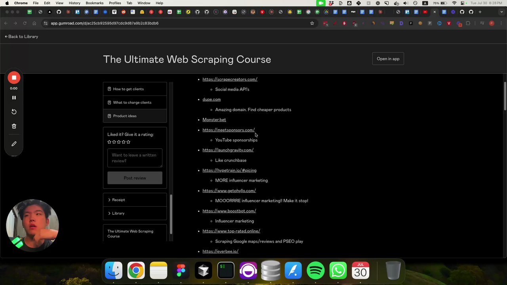Stop the screen recording with red button
Image resolution: width=507 pixels, height=285 pixels.
[x=14, y=78]
